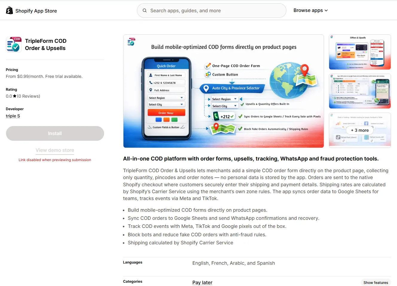Open the Shopify App Store home link
The height and width of the screenshot is (286, 397).
[31, 11]
